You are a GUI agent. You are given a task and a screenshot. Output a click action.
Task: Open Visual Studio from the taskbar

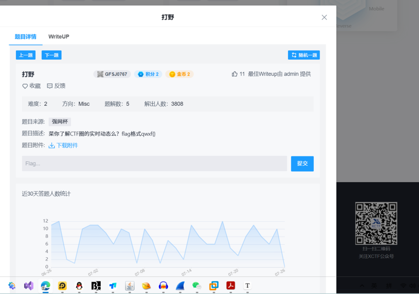[x=28, y=286]
